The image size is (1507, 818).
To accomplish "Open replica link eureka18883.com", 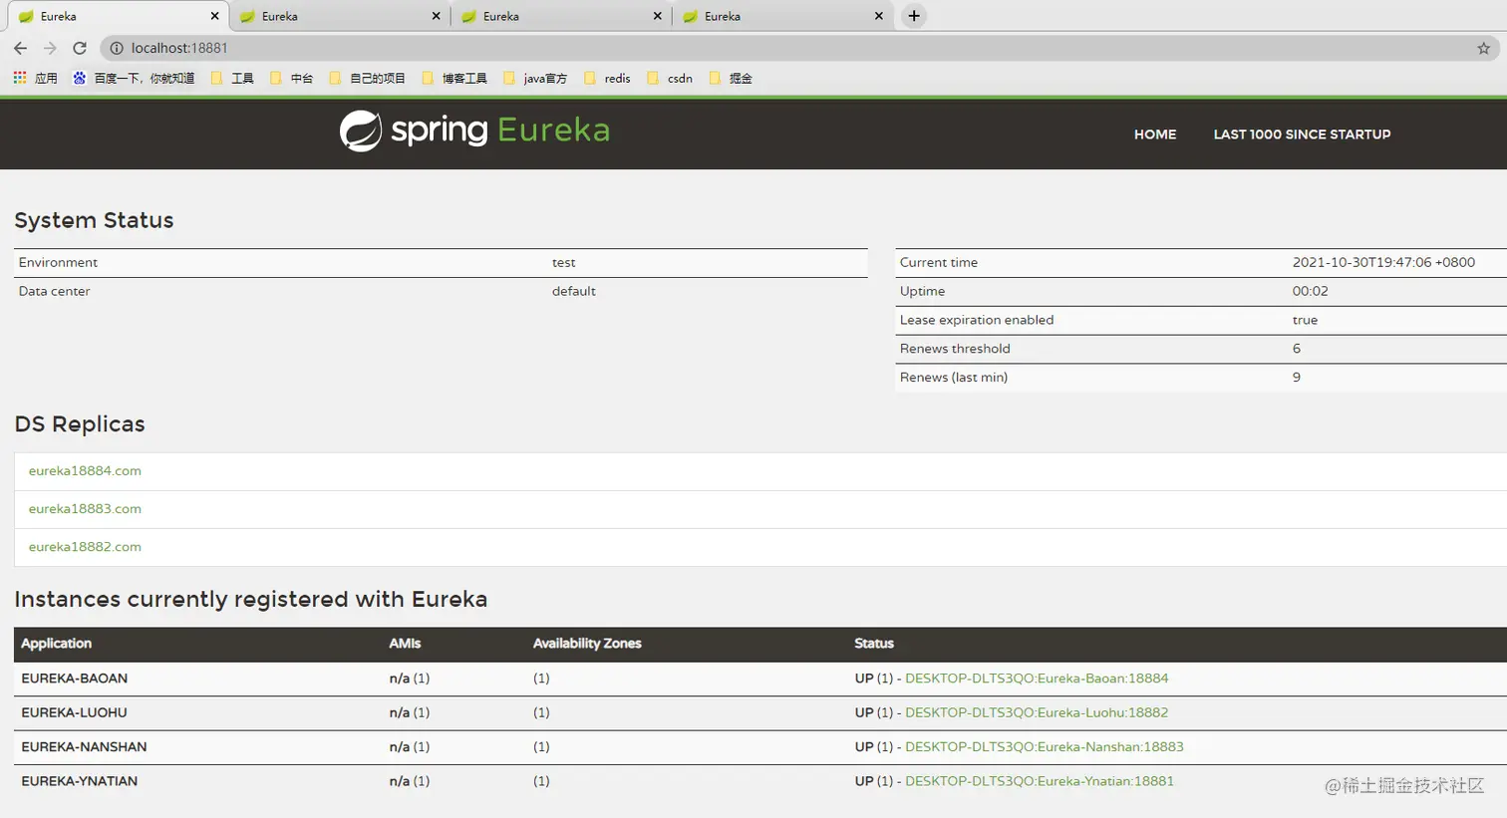I will pyautogui.click(x=85, y=509).
